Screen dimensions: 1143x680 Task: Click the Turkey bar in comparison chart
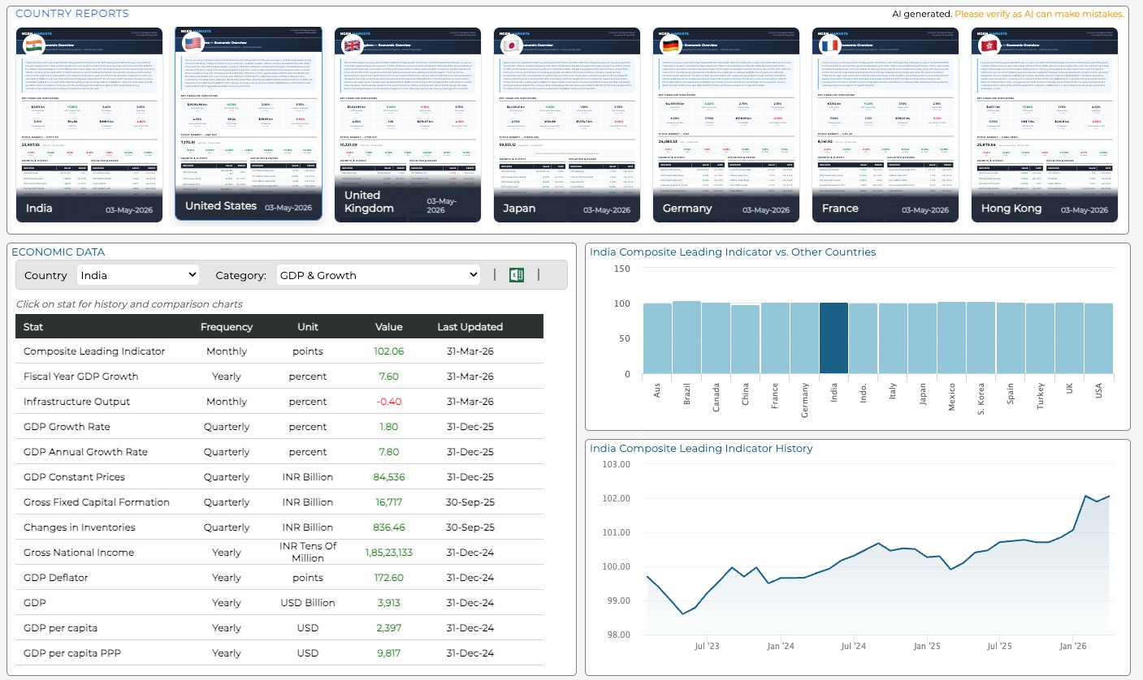click(x=1039, y=339)
